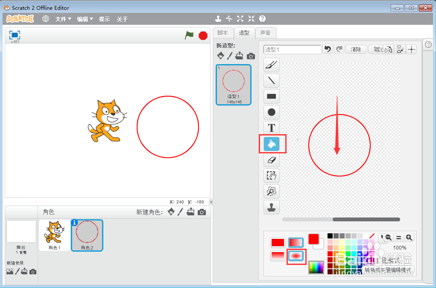Switch to the 脚本 tab
This screenshot has width=436, height=288.
223,33
